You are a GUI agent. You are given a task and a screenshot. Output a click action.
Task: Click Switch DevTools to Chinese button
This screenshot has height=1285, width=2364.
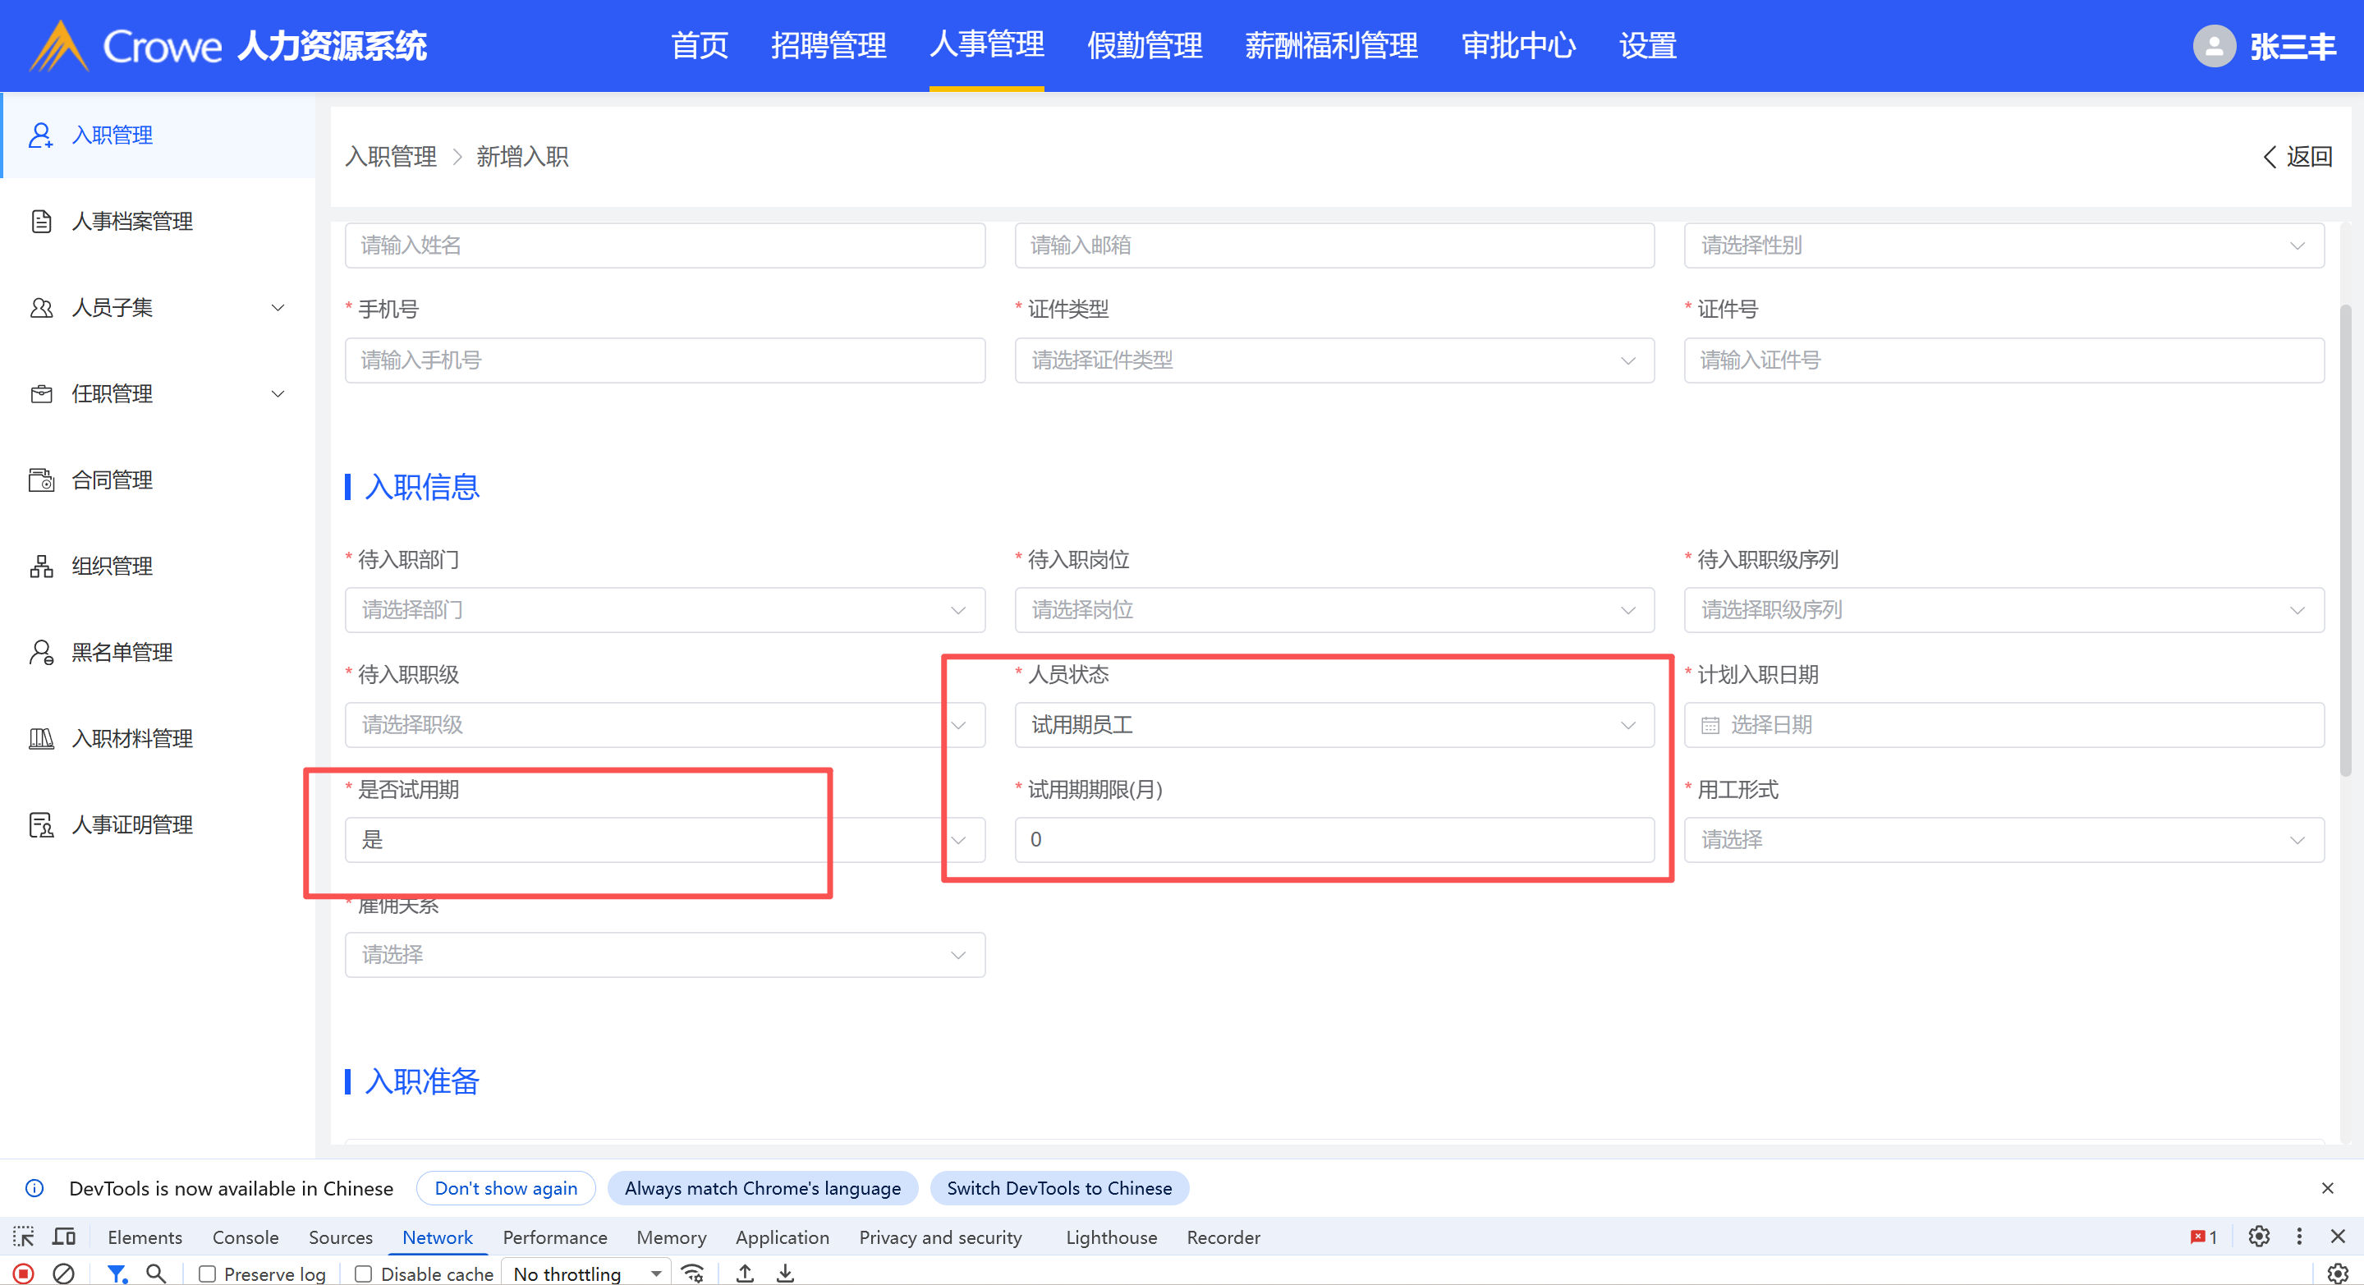click(1058, 1189)
